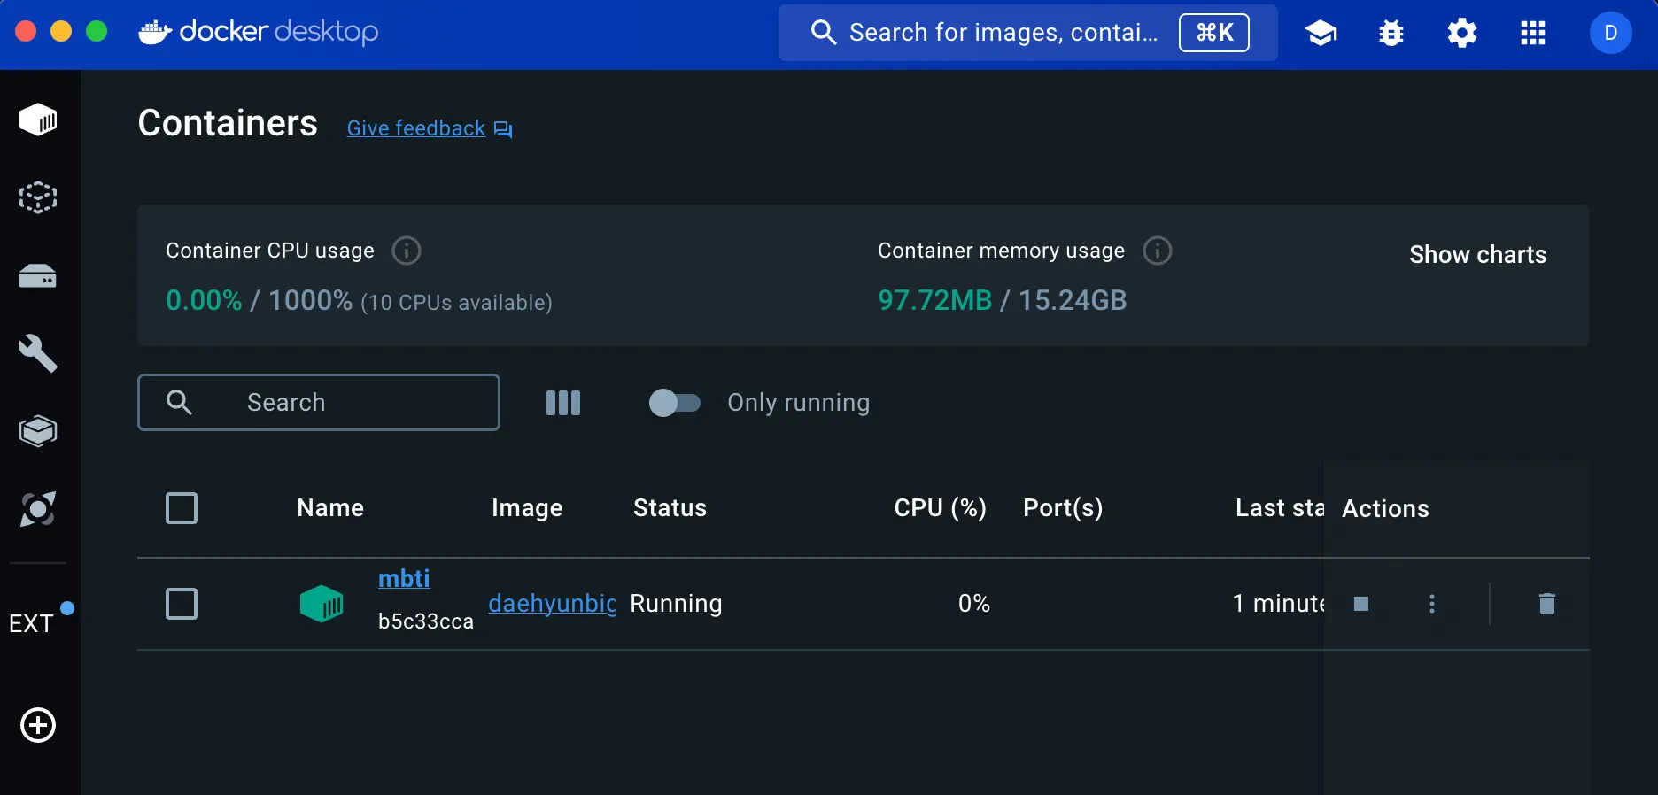This screenshot has width=1658, height=795.
Task: Open the Docker Scout sidebar icon
Action: [38, 509]
